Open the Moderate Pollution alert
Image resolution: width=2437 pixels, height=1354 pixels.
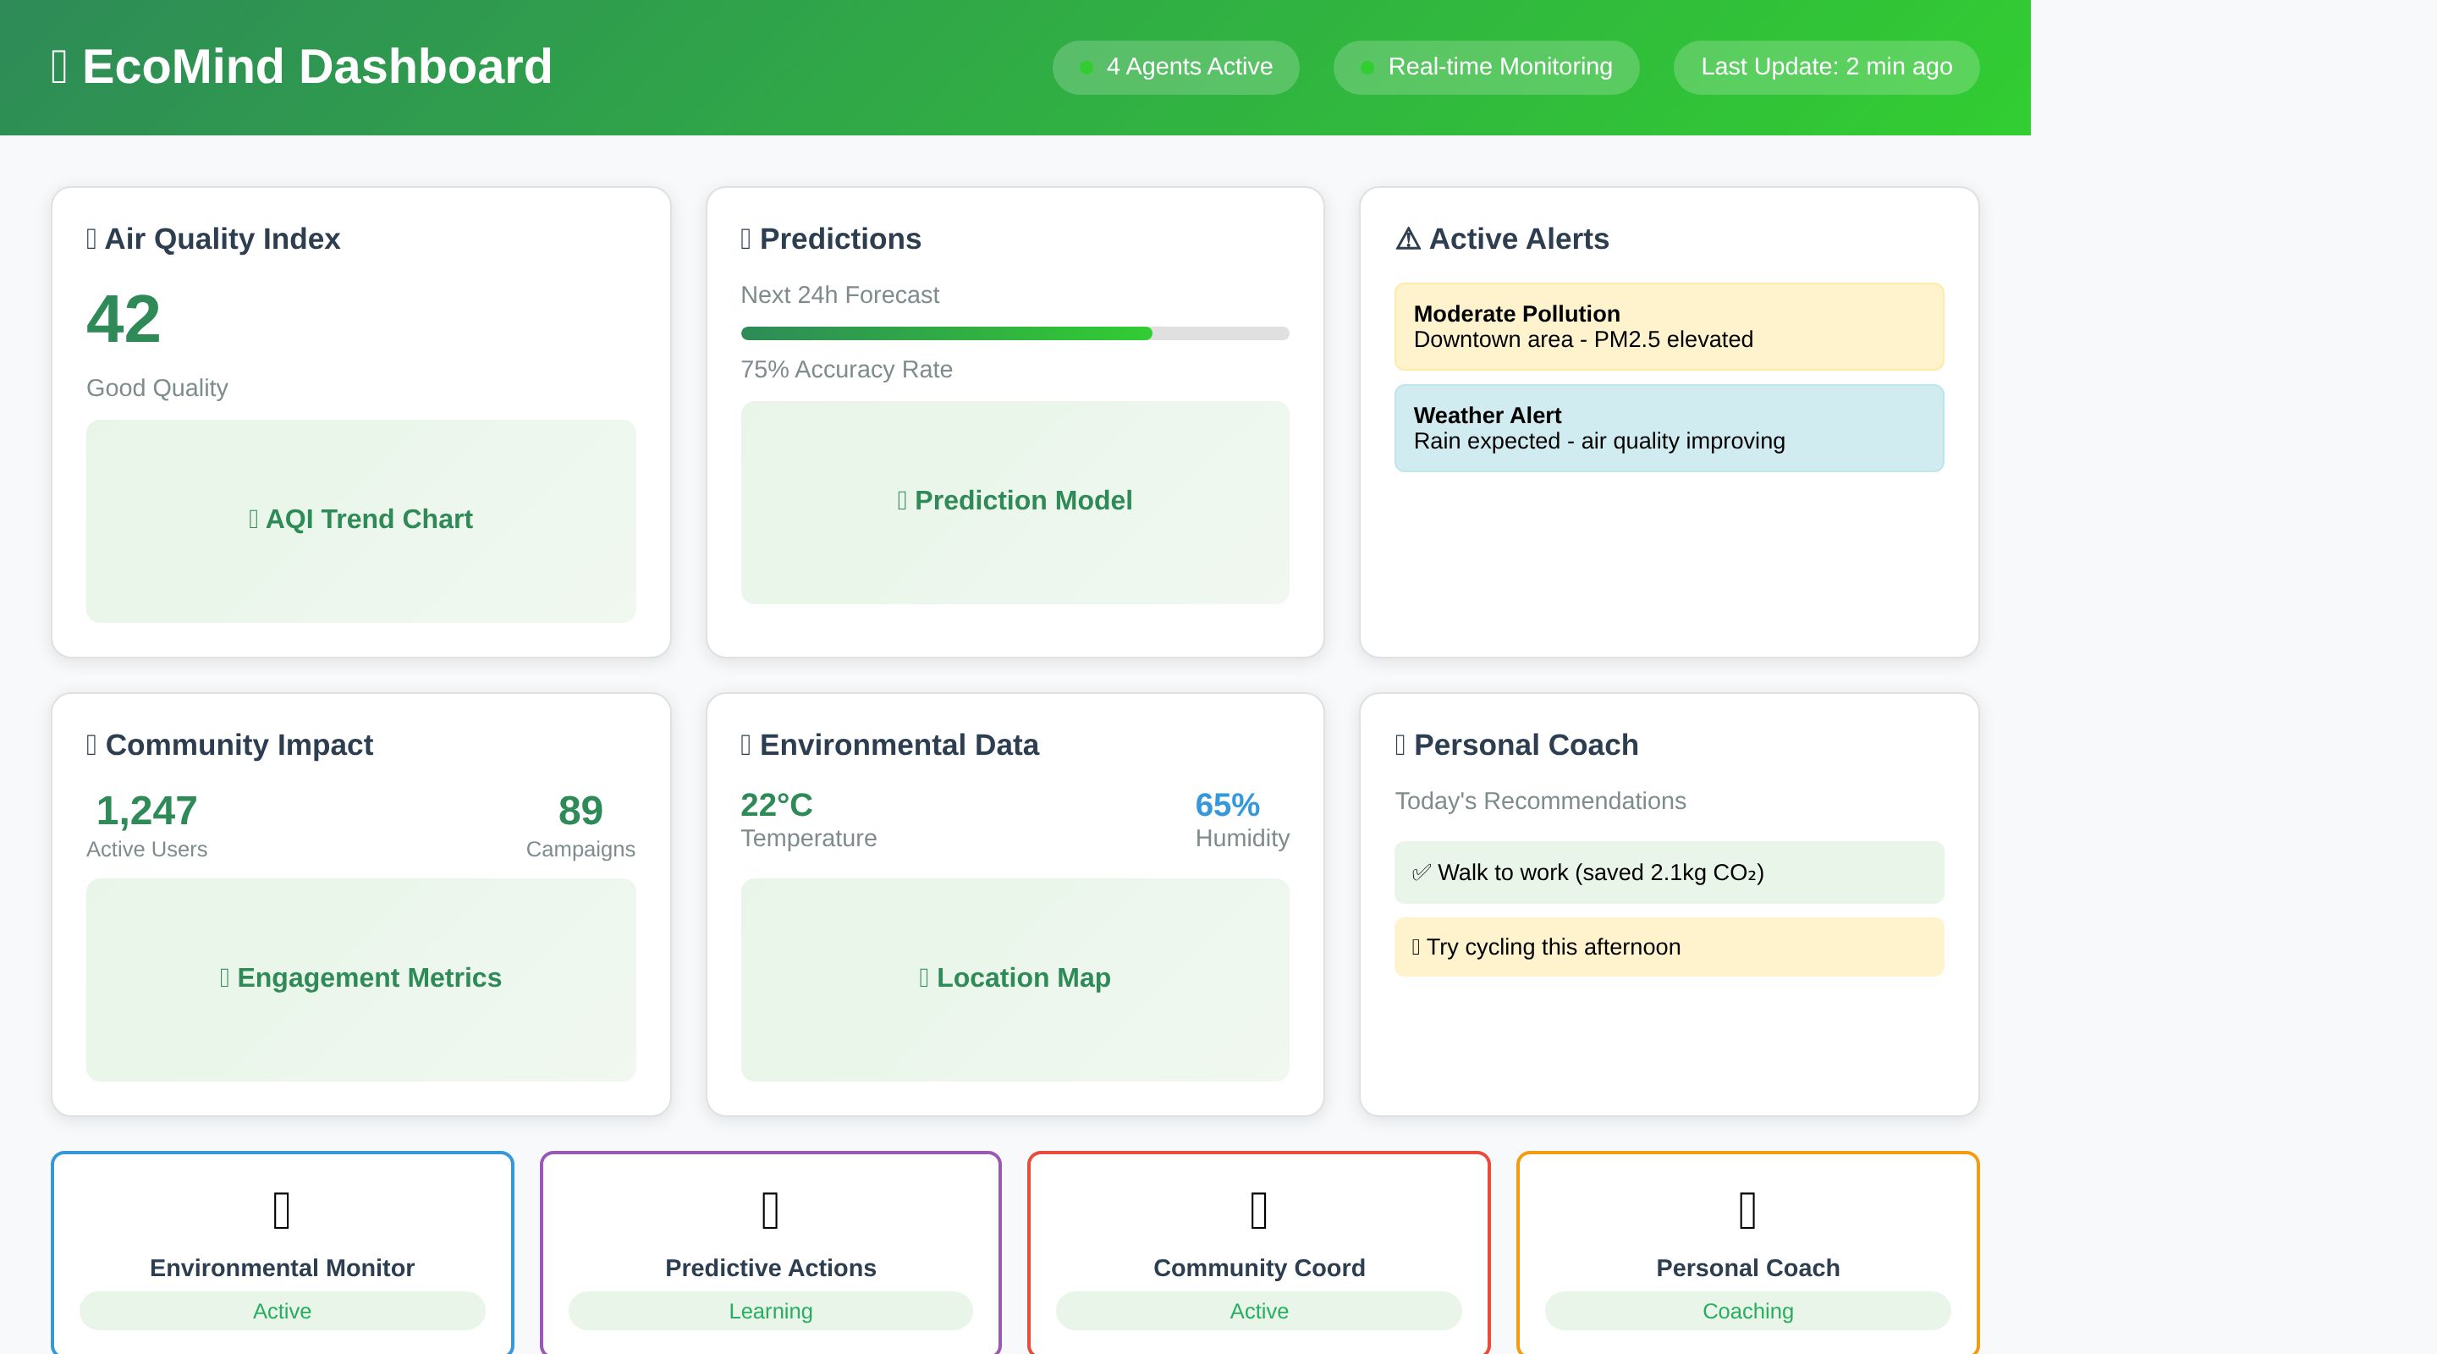point(1669,327)
